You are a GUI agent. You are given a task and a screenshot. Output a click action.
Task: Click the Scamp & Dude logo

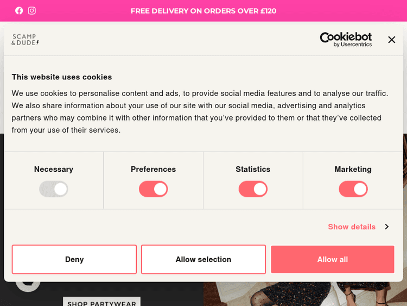(26, 39)
